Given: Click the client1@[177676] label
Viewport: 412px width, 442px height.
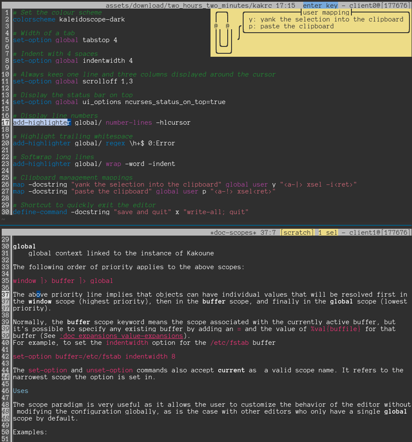Looking at the screenshot, I should [x=378, y=233].
